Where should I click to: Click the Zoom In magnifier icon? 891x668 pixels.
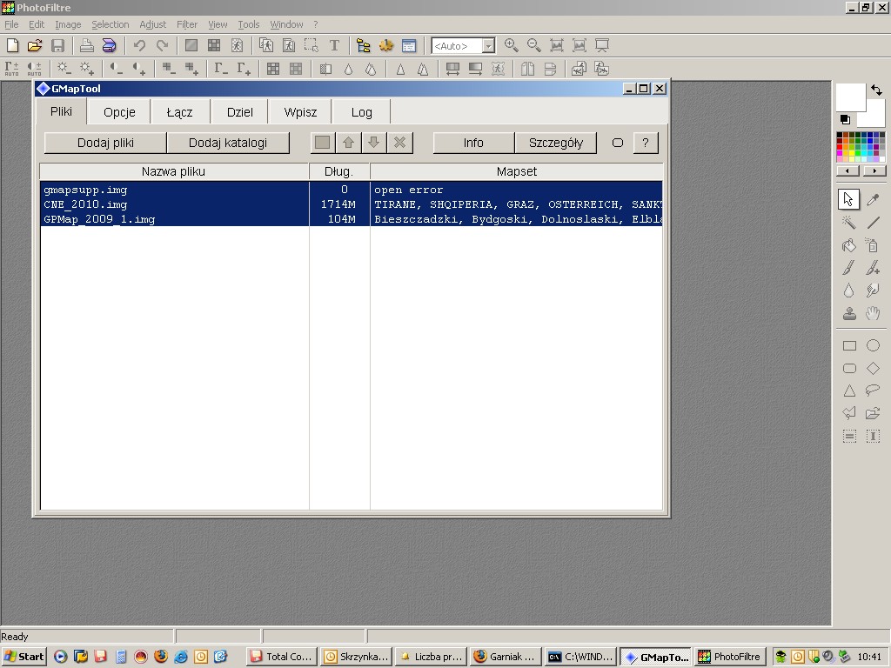pos(512,45)
